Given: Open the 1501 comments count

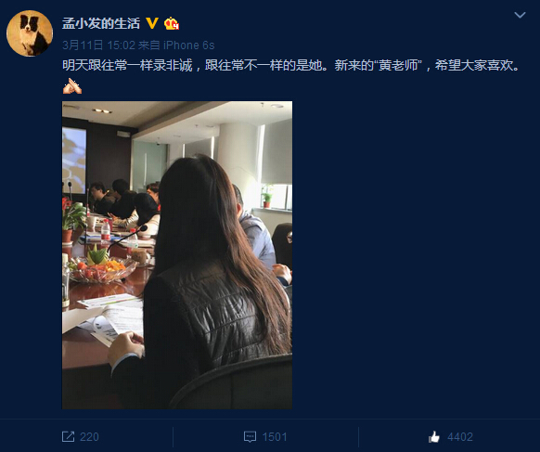Looking at the screenshot, I should tap(275, 437).
